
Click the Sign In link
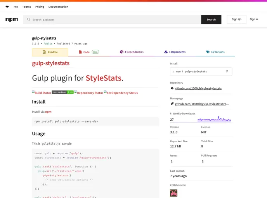pos(254,19)
